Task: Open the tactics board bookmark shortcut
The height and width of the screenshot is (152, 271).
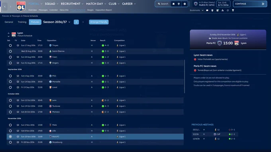Action: pos(218,10)
